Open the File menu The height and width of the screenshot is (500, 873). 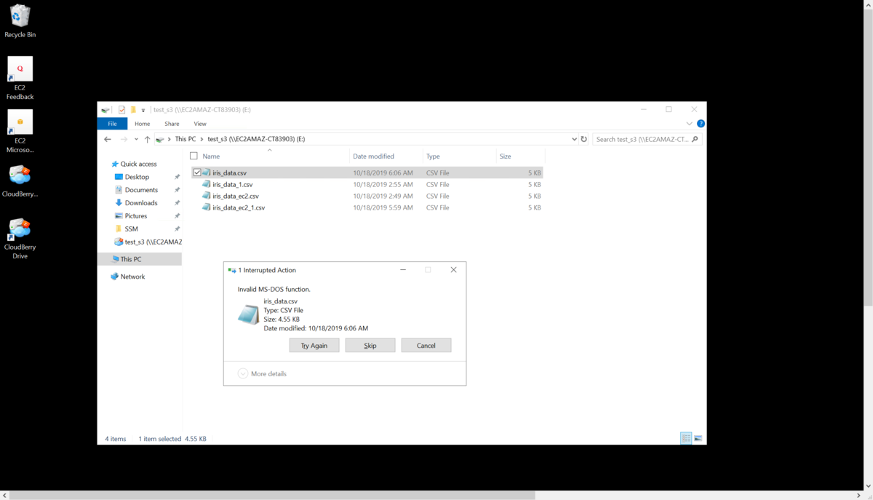112,124
